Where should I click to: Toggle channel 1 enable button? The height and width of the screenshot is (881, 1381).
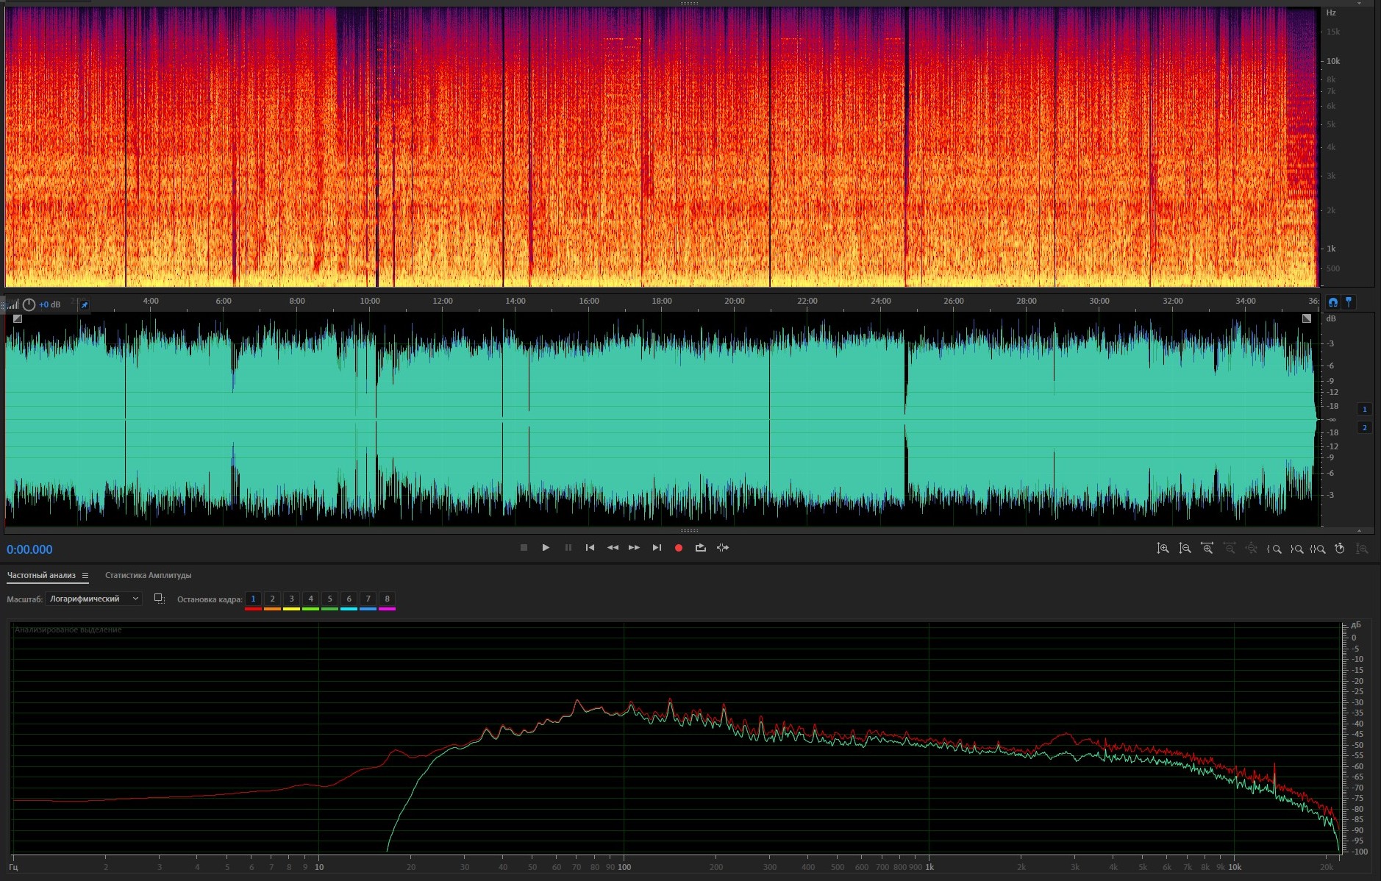(1364, 410)
